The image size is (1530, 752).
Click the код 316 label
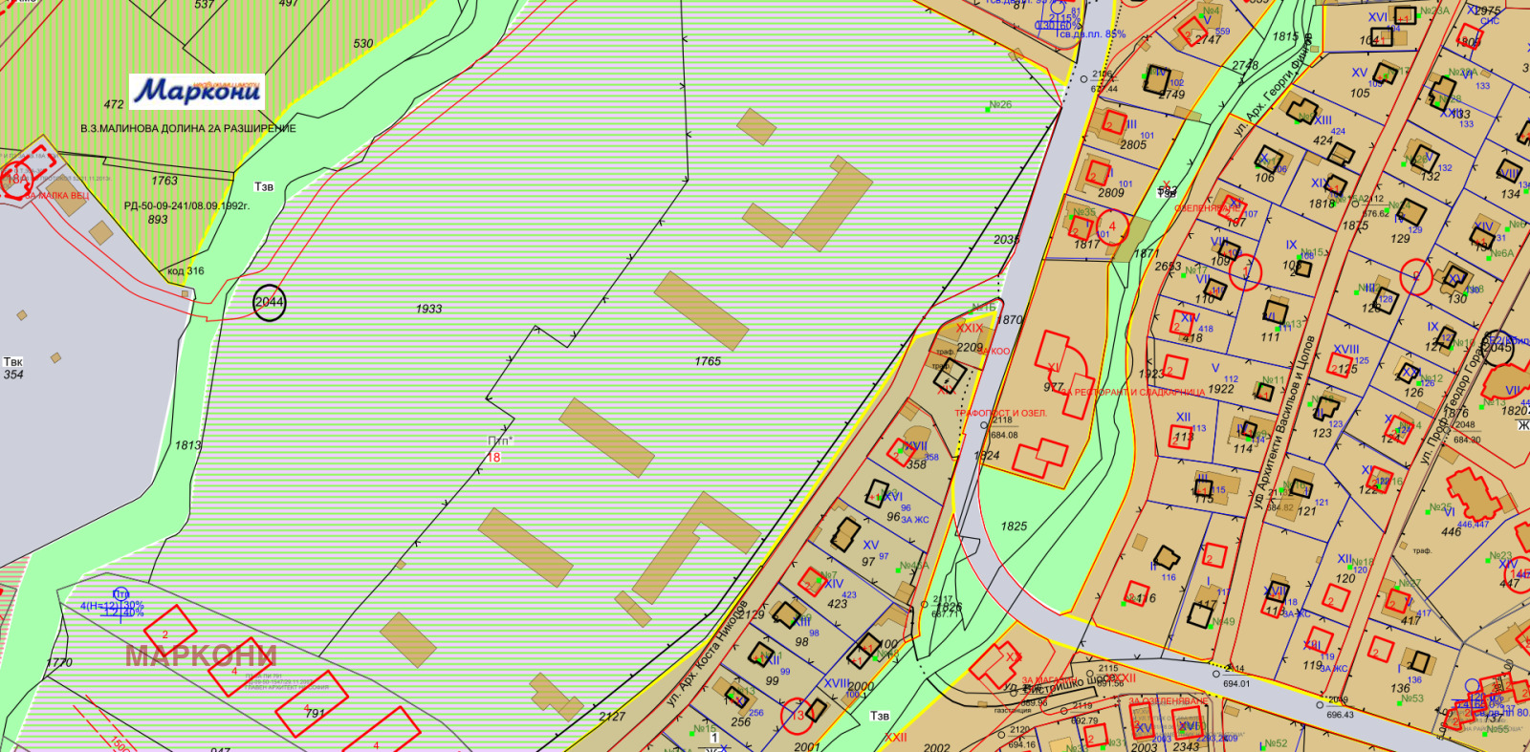186,271
